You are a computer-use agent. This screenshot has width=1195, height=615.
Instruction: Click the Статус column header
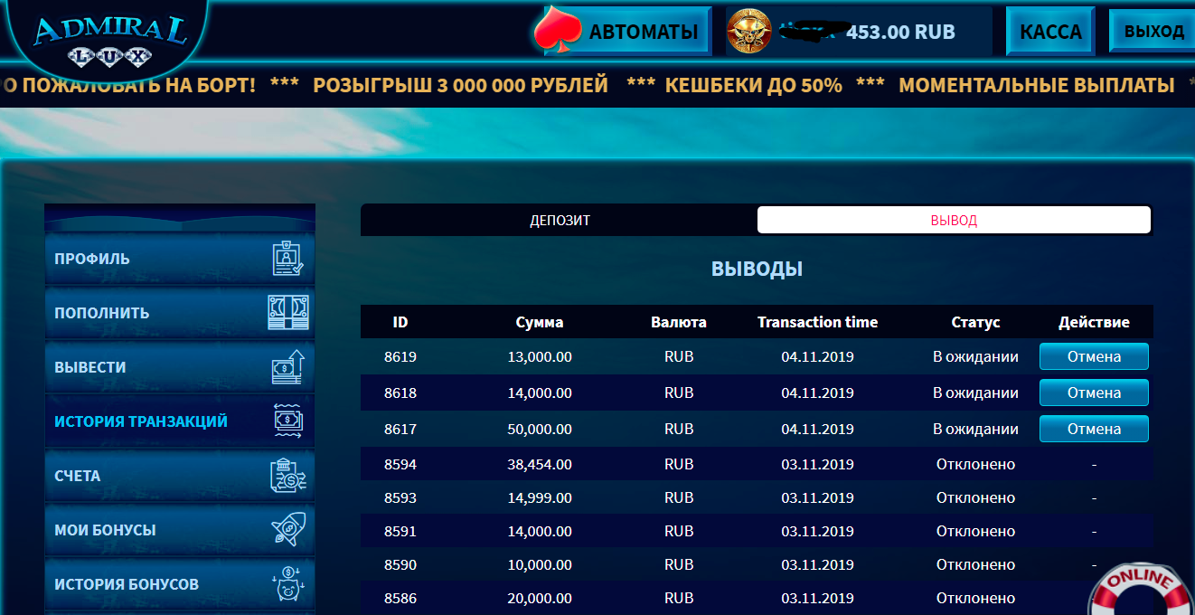975,322
